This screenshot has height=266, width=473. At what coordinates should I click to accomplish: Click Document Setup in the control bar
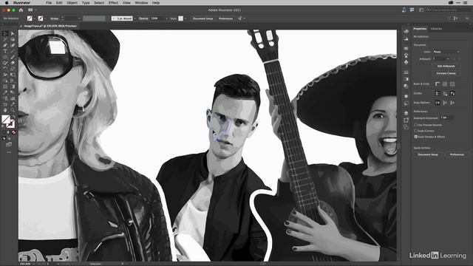click(203, 18)
